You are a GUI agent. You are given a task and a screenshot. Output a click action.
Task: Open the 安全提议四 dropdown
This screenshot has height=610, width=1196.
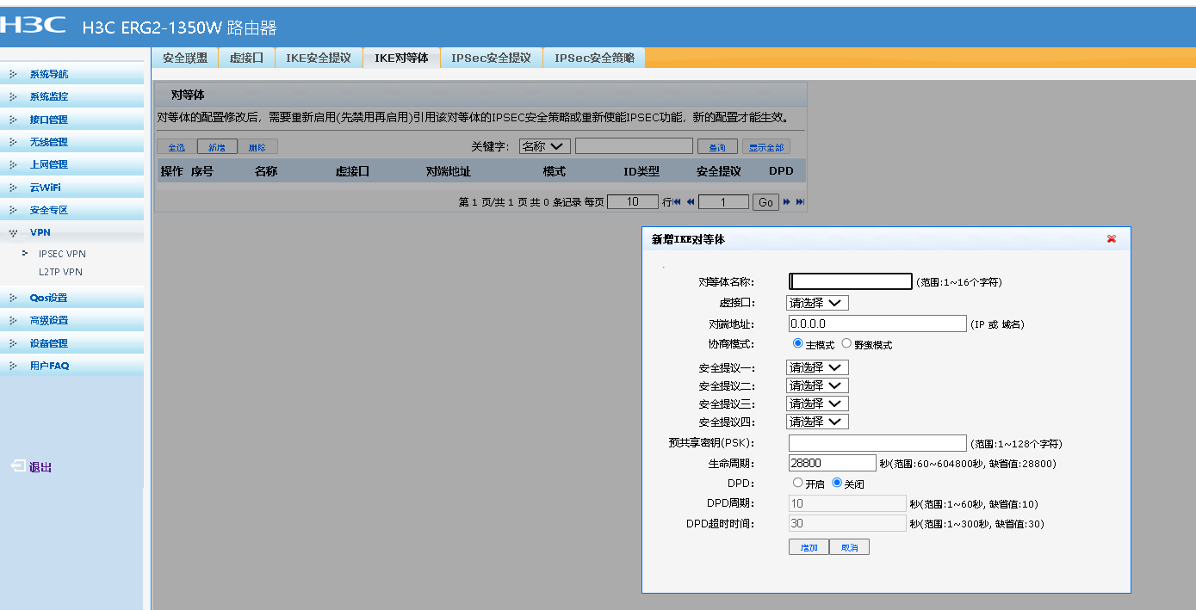(x=817, y=422)
